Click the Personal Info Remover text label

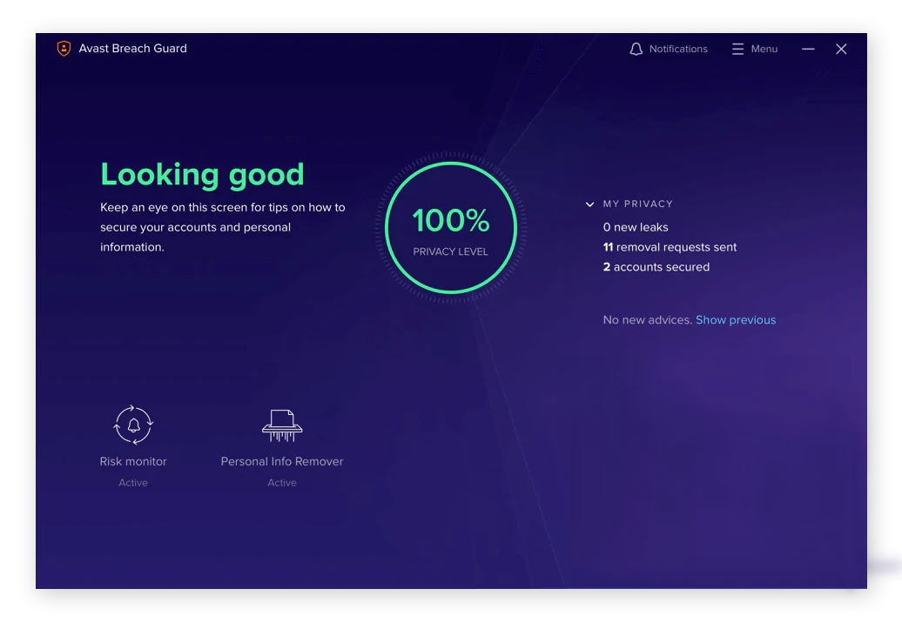tap(282, 462)
